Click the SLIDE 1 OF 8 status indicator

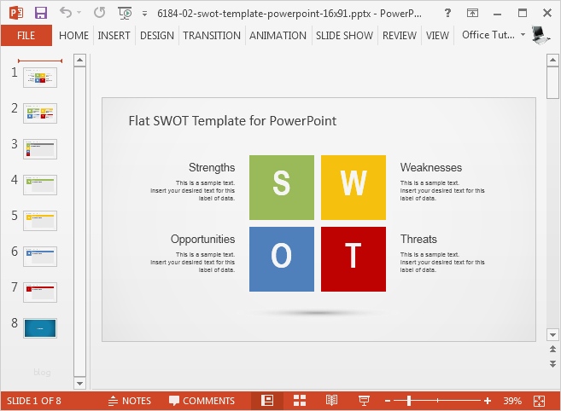click(34, 401)
